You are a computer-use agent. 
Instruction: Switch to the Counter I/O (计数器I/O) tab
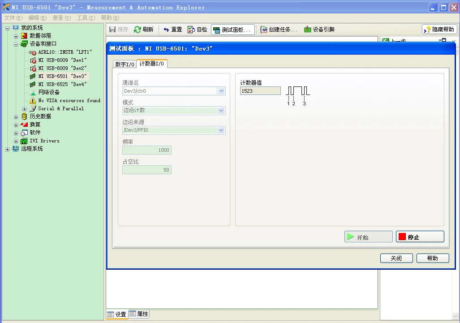(x=152, y=64)
